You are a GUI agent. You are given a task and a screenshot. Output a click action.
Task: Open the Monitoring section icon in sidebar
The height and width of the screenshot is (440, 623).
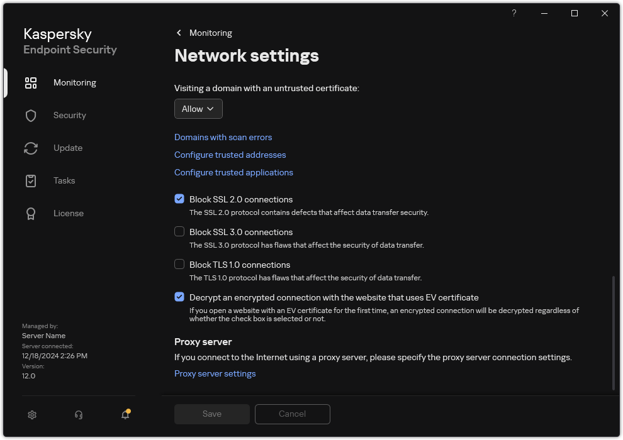click(x=31, y=82)
